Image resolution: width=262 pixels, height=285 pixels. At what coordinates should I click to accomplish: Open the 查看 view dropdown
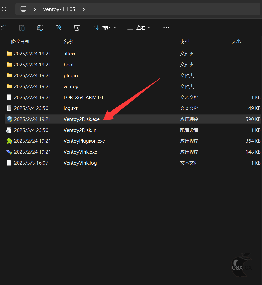pyautogui.click(x=139, y=28)
